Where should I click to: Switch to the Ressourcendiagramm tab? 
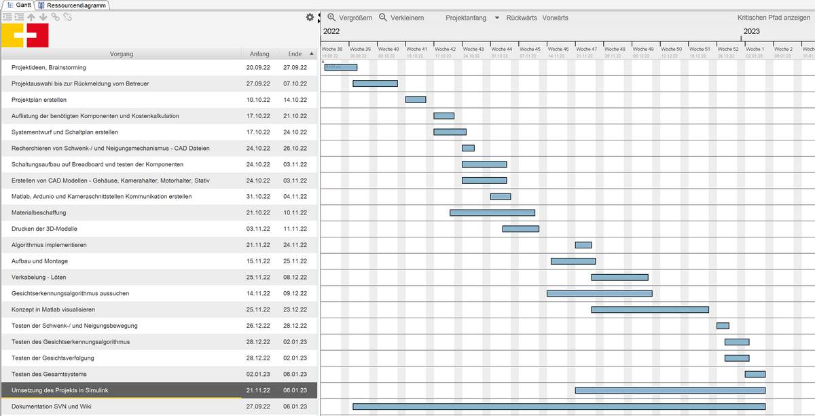click(76, 5)
